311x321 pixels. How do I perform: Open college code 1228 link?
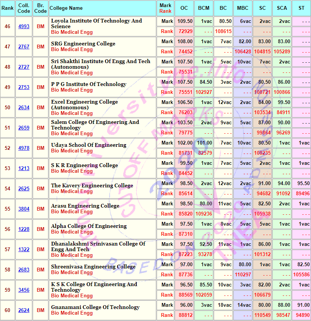[x=24, y=229]
